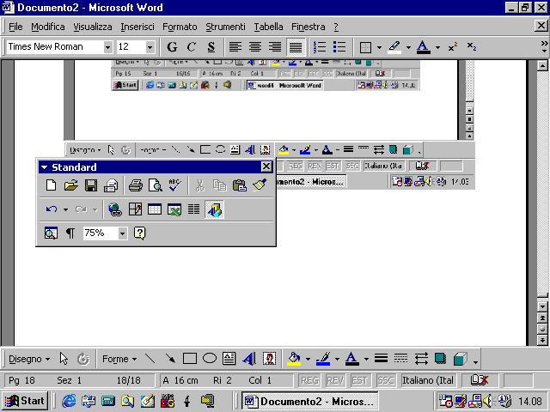This screenshot has width=550, height=412.
Task: Insert hyperlink with the globe icon
Action: (115, 209)
